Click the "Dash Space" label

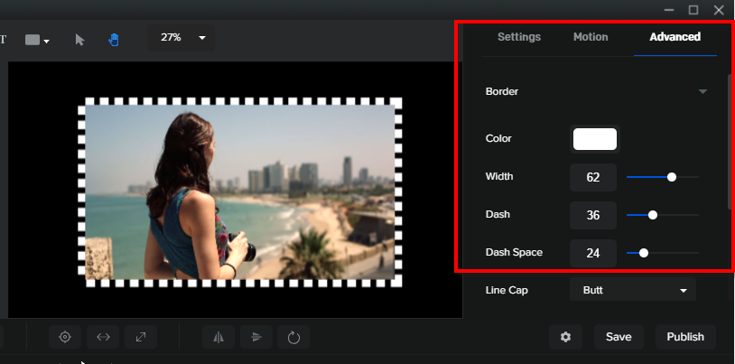[514, 252]
